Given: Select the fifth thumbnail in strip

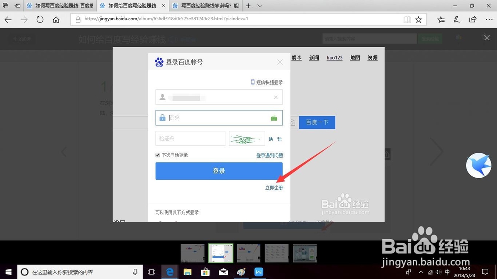Looking at the screenshot, I should click(304, 253).
